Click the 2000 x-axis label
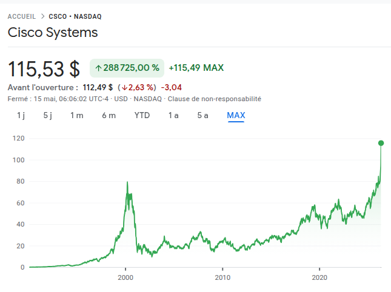Screen dimensions: 391x292 (125, 277)
